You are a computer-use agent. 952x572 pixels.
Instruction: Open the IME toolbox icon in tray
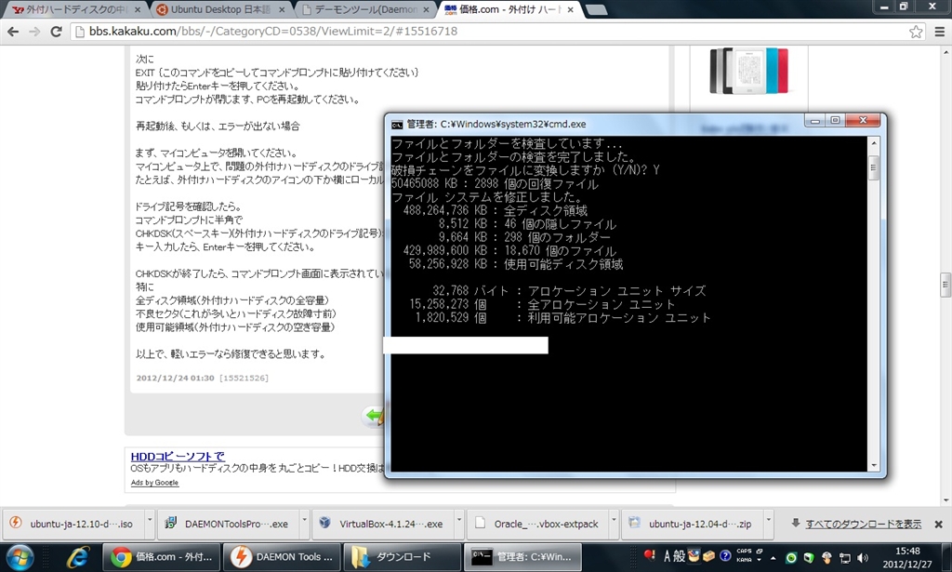[x=708, y=555]
